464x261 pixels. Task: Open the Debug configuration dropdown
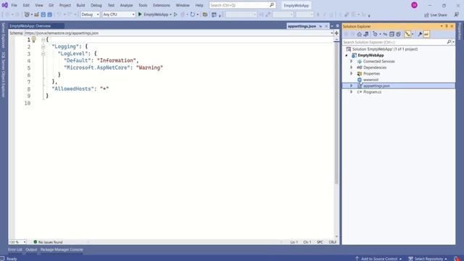coord(98,14)
